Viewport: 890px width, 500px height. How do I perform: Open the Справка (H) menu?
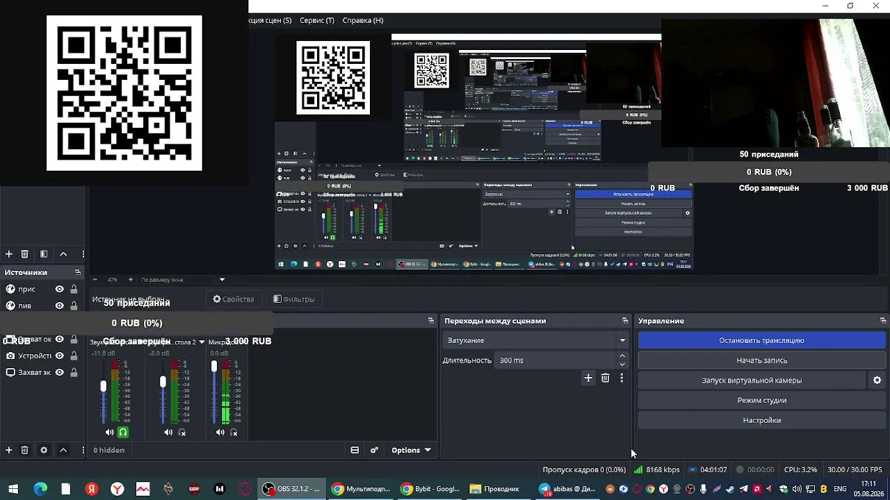tap(363, 20)
